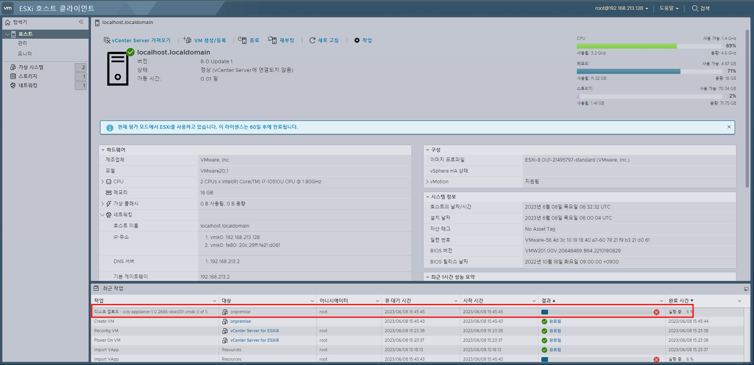The width and height of the screenshot is (754, 365).
Task: Click 완료됨 status in Create VM row
Action: pos(555,322)
